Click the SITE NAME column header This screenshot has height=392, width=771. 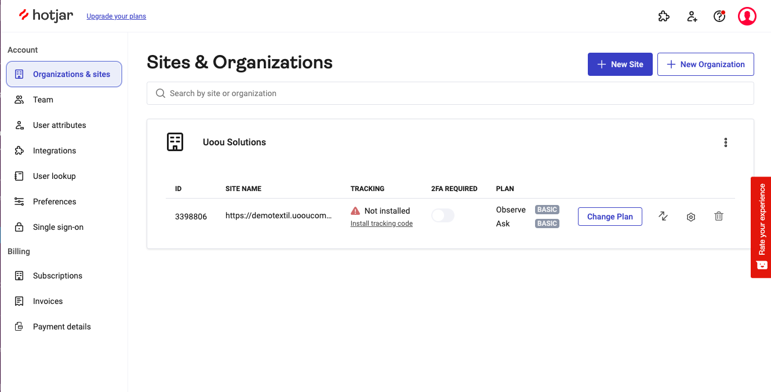243,189
